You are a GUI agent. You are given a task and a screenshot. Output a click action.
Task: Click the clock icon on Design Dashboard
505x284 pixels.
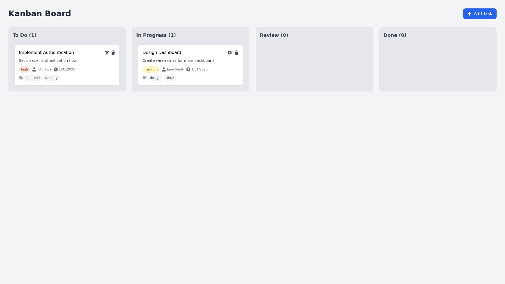point(188,69)
